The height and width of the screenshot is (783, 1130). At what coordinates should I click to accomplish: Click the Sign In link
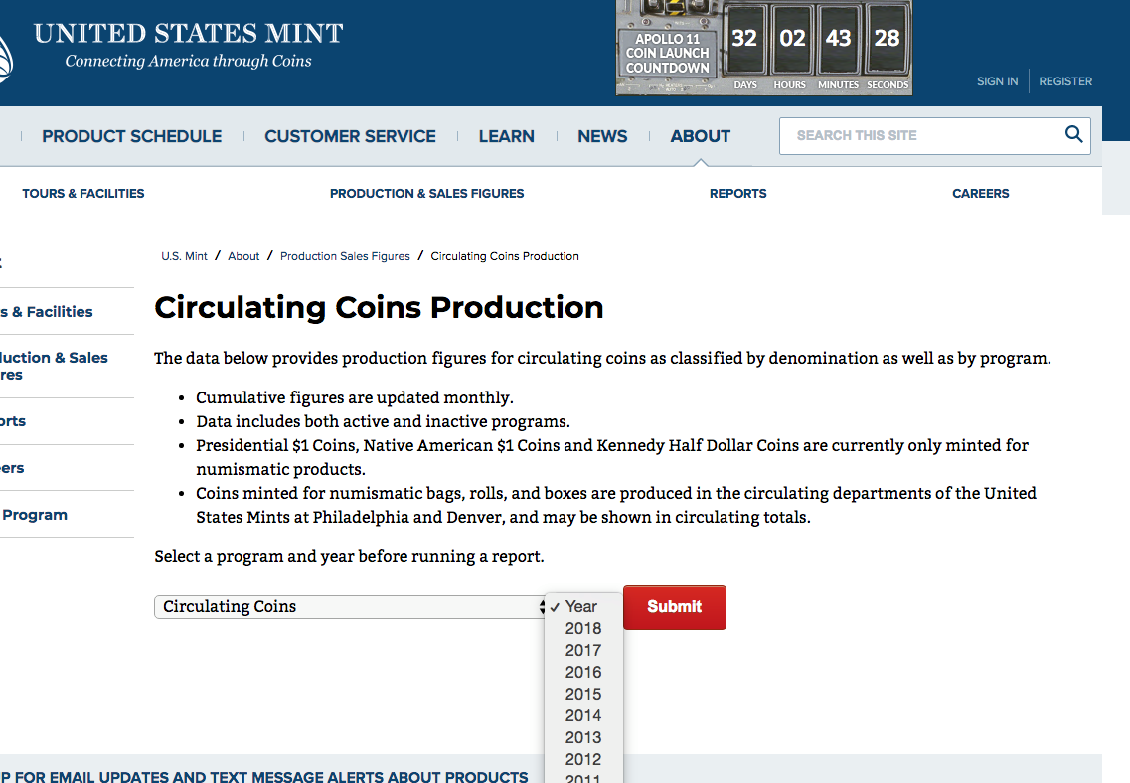tap(997, 81)
